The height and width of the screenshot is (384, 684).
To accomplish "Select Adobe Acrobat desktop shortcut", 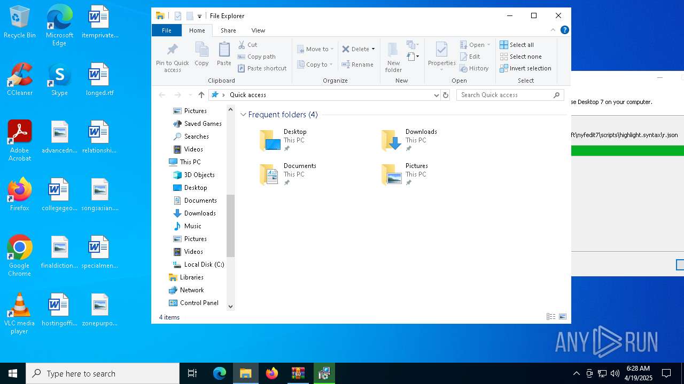I will point(20,141).
